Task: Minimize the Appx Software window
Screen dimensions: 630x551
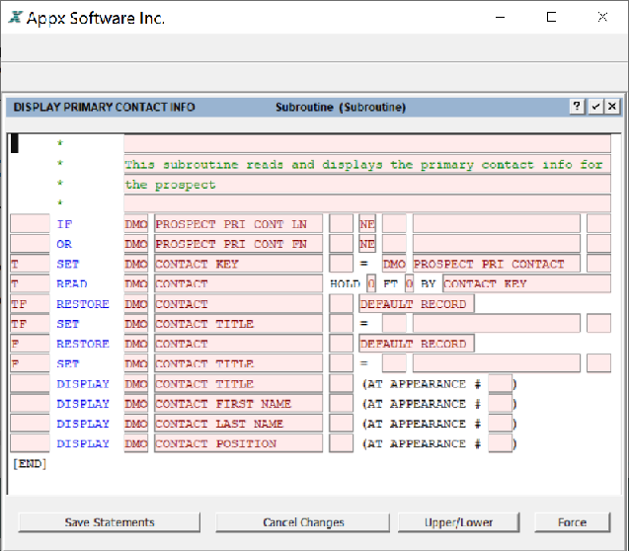Action: click(501, 18)
